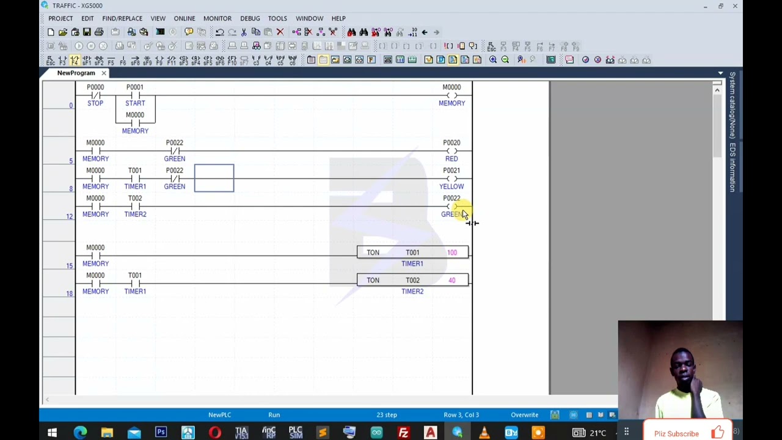
Task: Launch Photoshop from the taskbar
Action: 161,433
